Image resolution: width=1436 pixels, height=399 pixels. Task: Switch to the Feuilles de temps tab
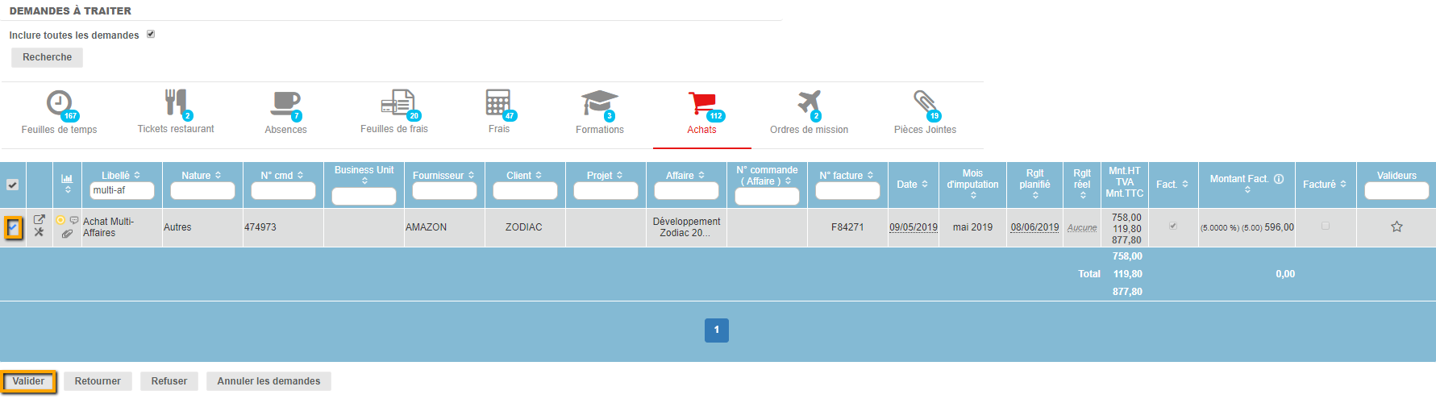tap(59, 113)
